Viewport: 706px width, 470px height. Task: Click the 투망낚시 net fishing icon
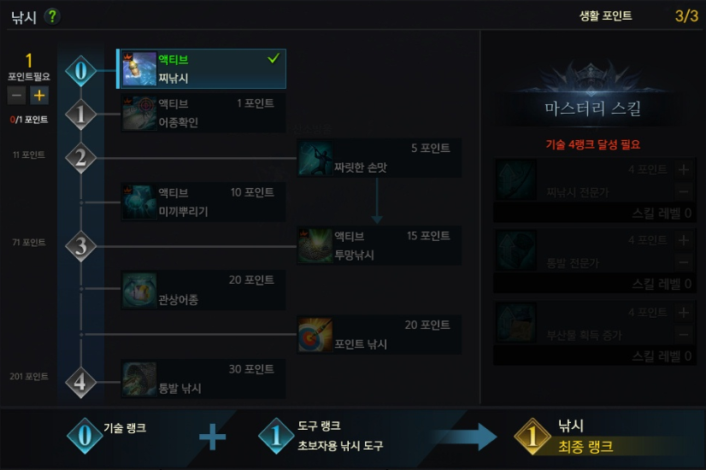[x=315, y=246]
